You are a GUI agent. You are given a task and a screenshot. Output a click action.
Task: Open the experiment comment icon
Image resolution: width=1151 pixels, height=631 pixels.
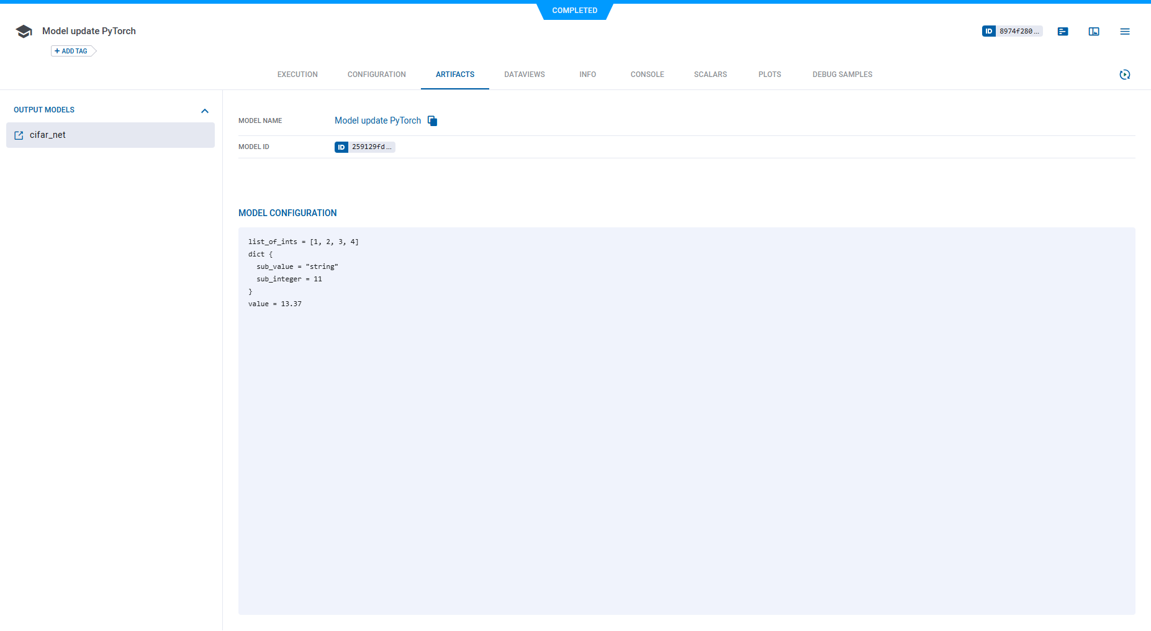(1062, 31)
